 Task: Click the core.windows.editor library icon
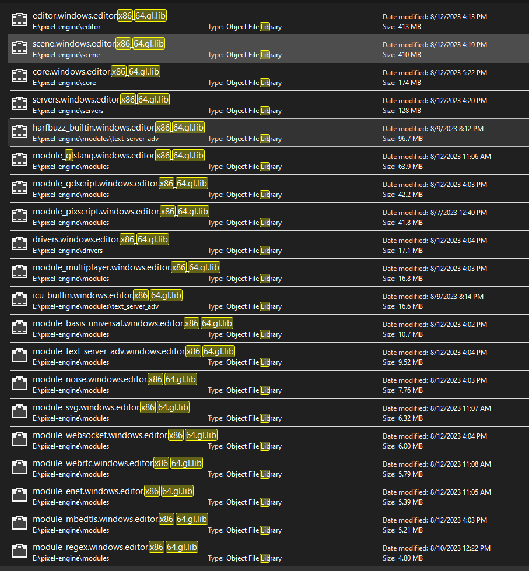tap(20, 76)
